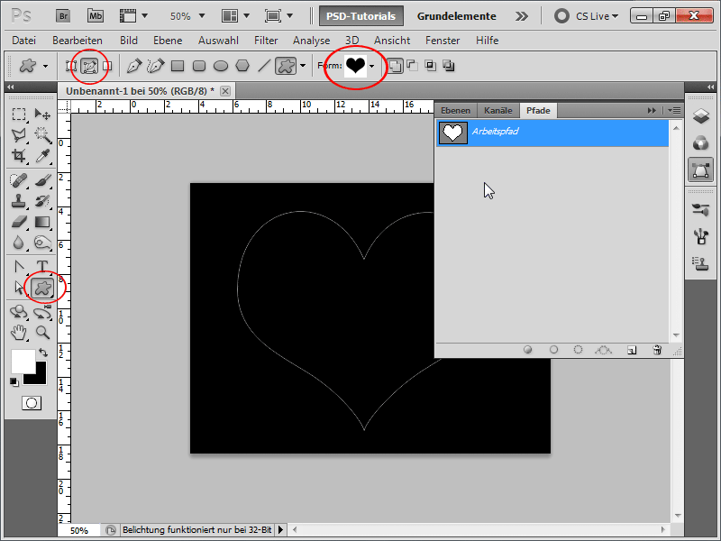
Task: Select the Eyedropper tool
Action: point(42,155)
